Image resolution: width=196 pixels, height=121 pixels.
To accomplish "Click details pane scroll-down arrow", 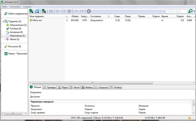I will point(193,113).
